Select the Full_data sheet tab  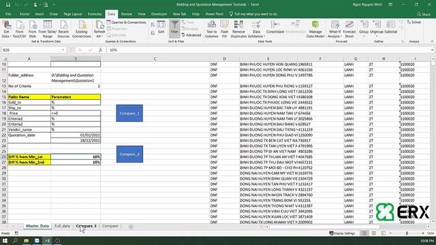[62, 226]
